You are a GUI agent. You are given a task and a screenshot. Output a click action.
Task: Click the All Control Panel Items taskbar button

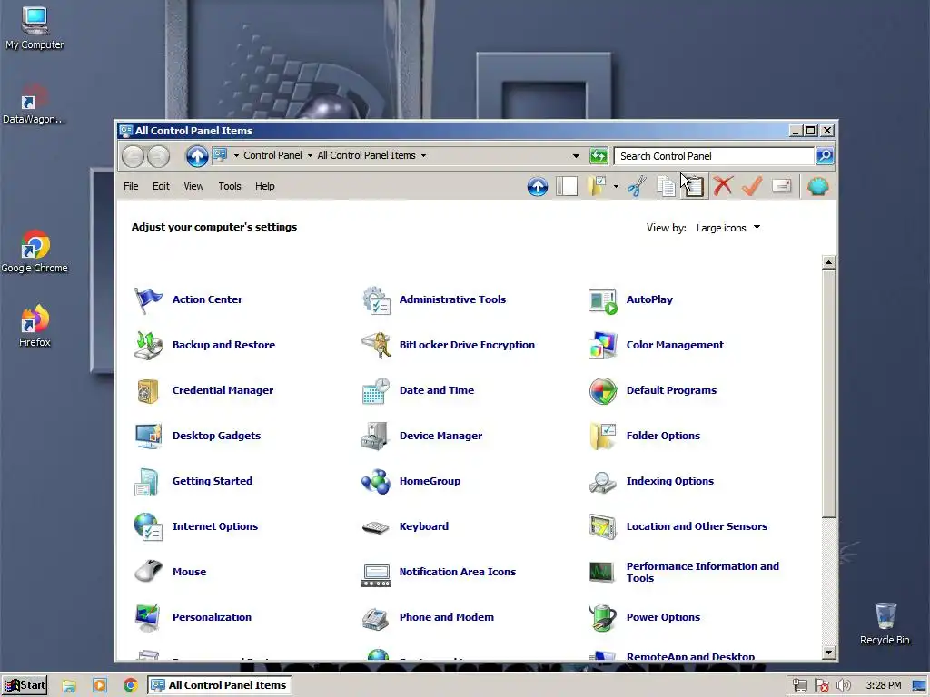point(219,685)
